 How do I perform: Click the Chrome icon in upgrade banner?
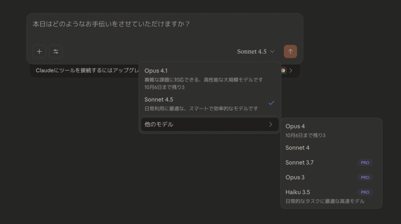[283, 70]
